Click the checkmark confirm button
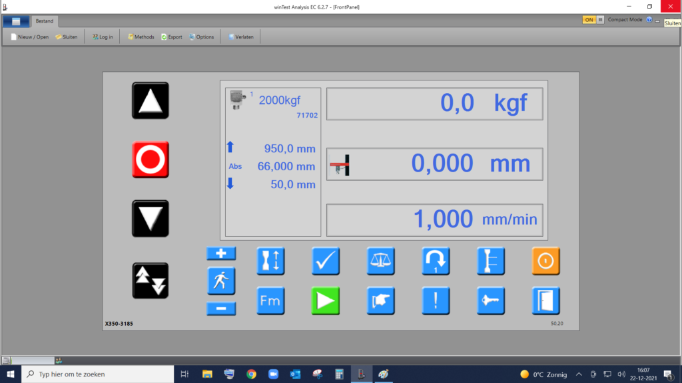The image size is (682, 383). pos(325,261)
